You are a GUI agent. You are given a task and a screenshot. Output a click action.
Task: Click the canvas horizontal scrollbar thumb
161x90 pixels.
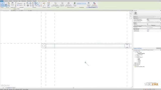[x=73, y=88]
